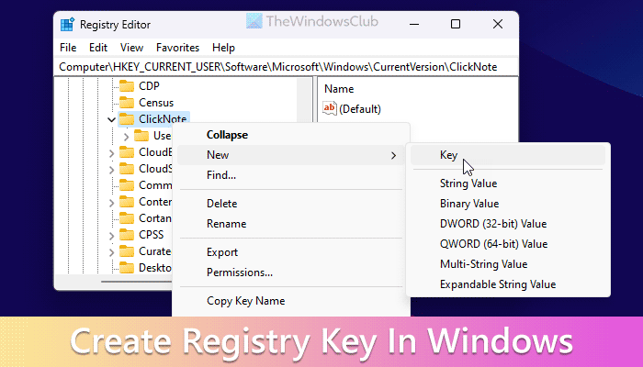This screenshot has width=643, height=367.
Task: Expand the CPSS key chevron
Action: (111, 235)
